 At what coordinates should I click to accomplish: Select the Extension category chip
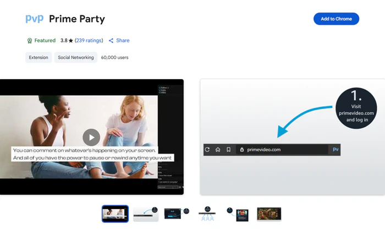click(x=38, y=57)
